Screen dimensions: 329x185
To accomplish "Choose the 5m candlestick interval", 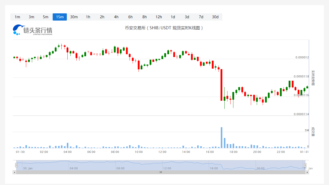I will (45, 17).
